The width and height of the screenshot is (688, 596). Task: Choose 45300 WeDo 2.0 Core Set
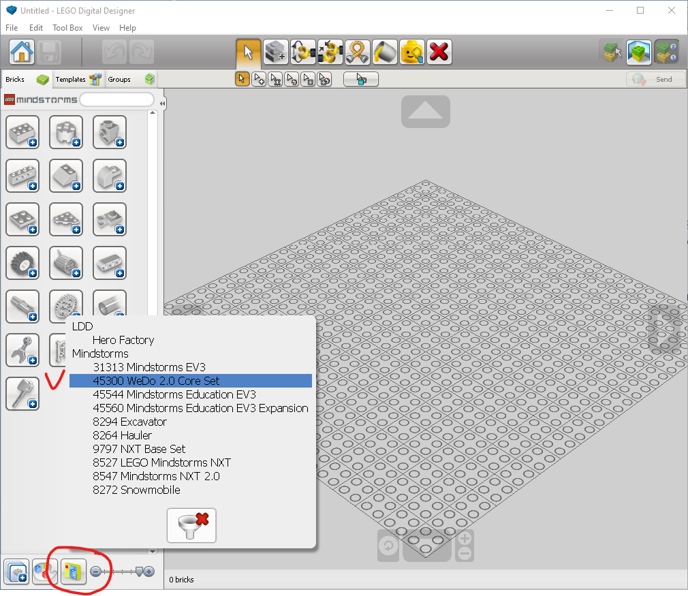191,381
